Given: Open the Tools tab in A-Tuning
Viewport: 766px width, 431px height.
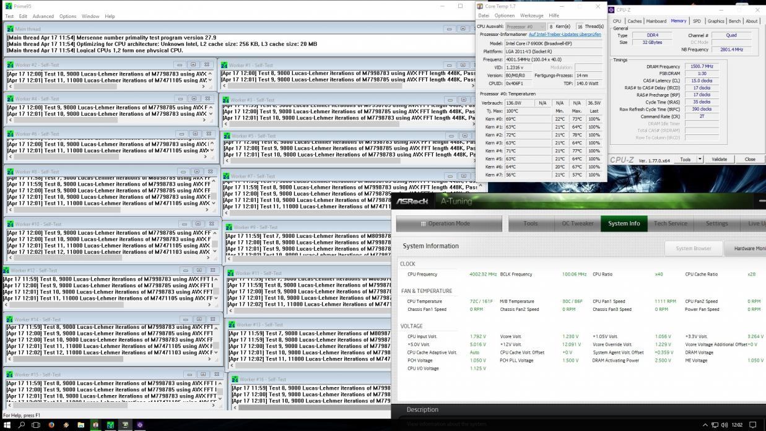Looking at the screenshot, I should 531,224.
